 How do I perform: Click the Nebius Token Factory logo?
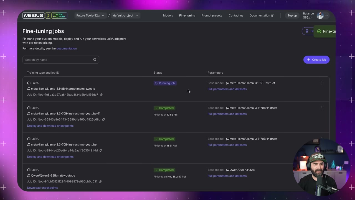tap(44, 15)
